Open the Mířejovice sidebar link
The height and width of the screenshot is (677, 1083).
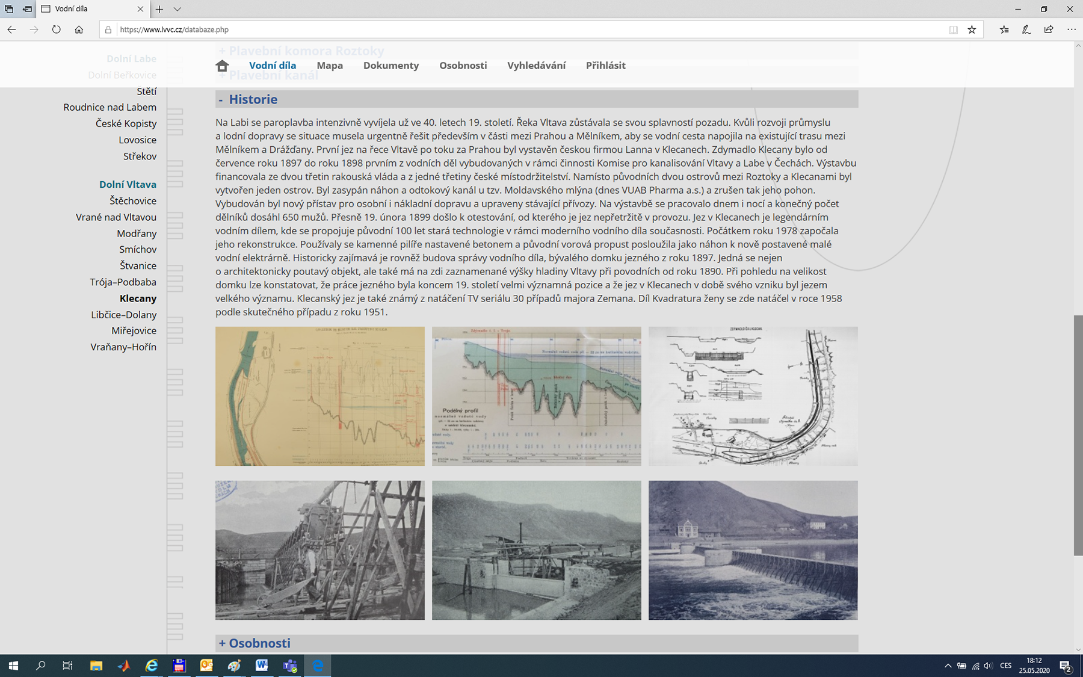point(134,331)
